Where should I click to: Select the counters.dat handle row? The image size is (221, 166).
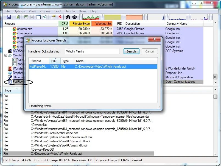click(x=78, y=117)
